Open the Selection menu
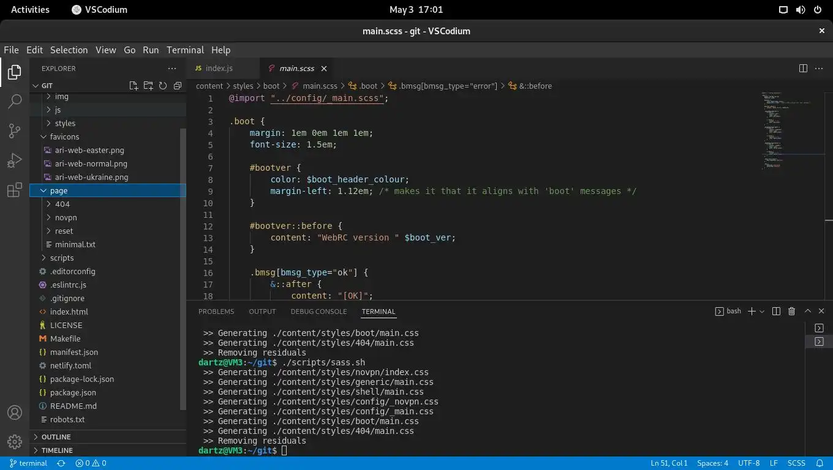Image resolution: width=833 pixels, height=470 pixels. 69,50
